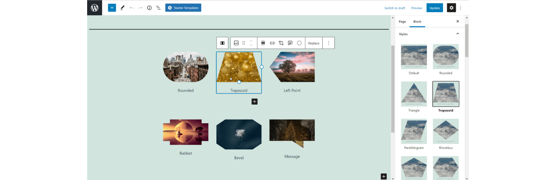Image resolution: width=556 pixels, height=180 pixels.
Task: Move block up with arrow
Action: click(x=251, y=41)
